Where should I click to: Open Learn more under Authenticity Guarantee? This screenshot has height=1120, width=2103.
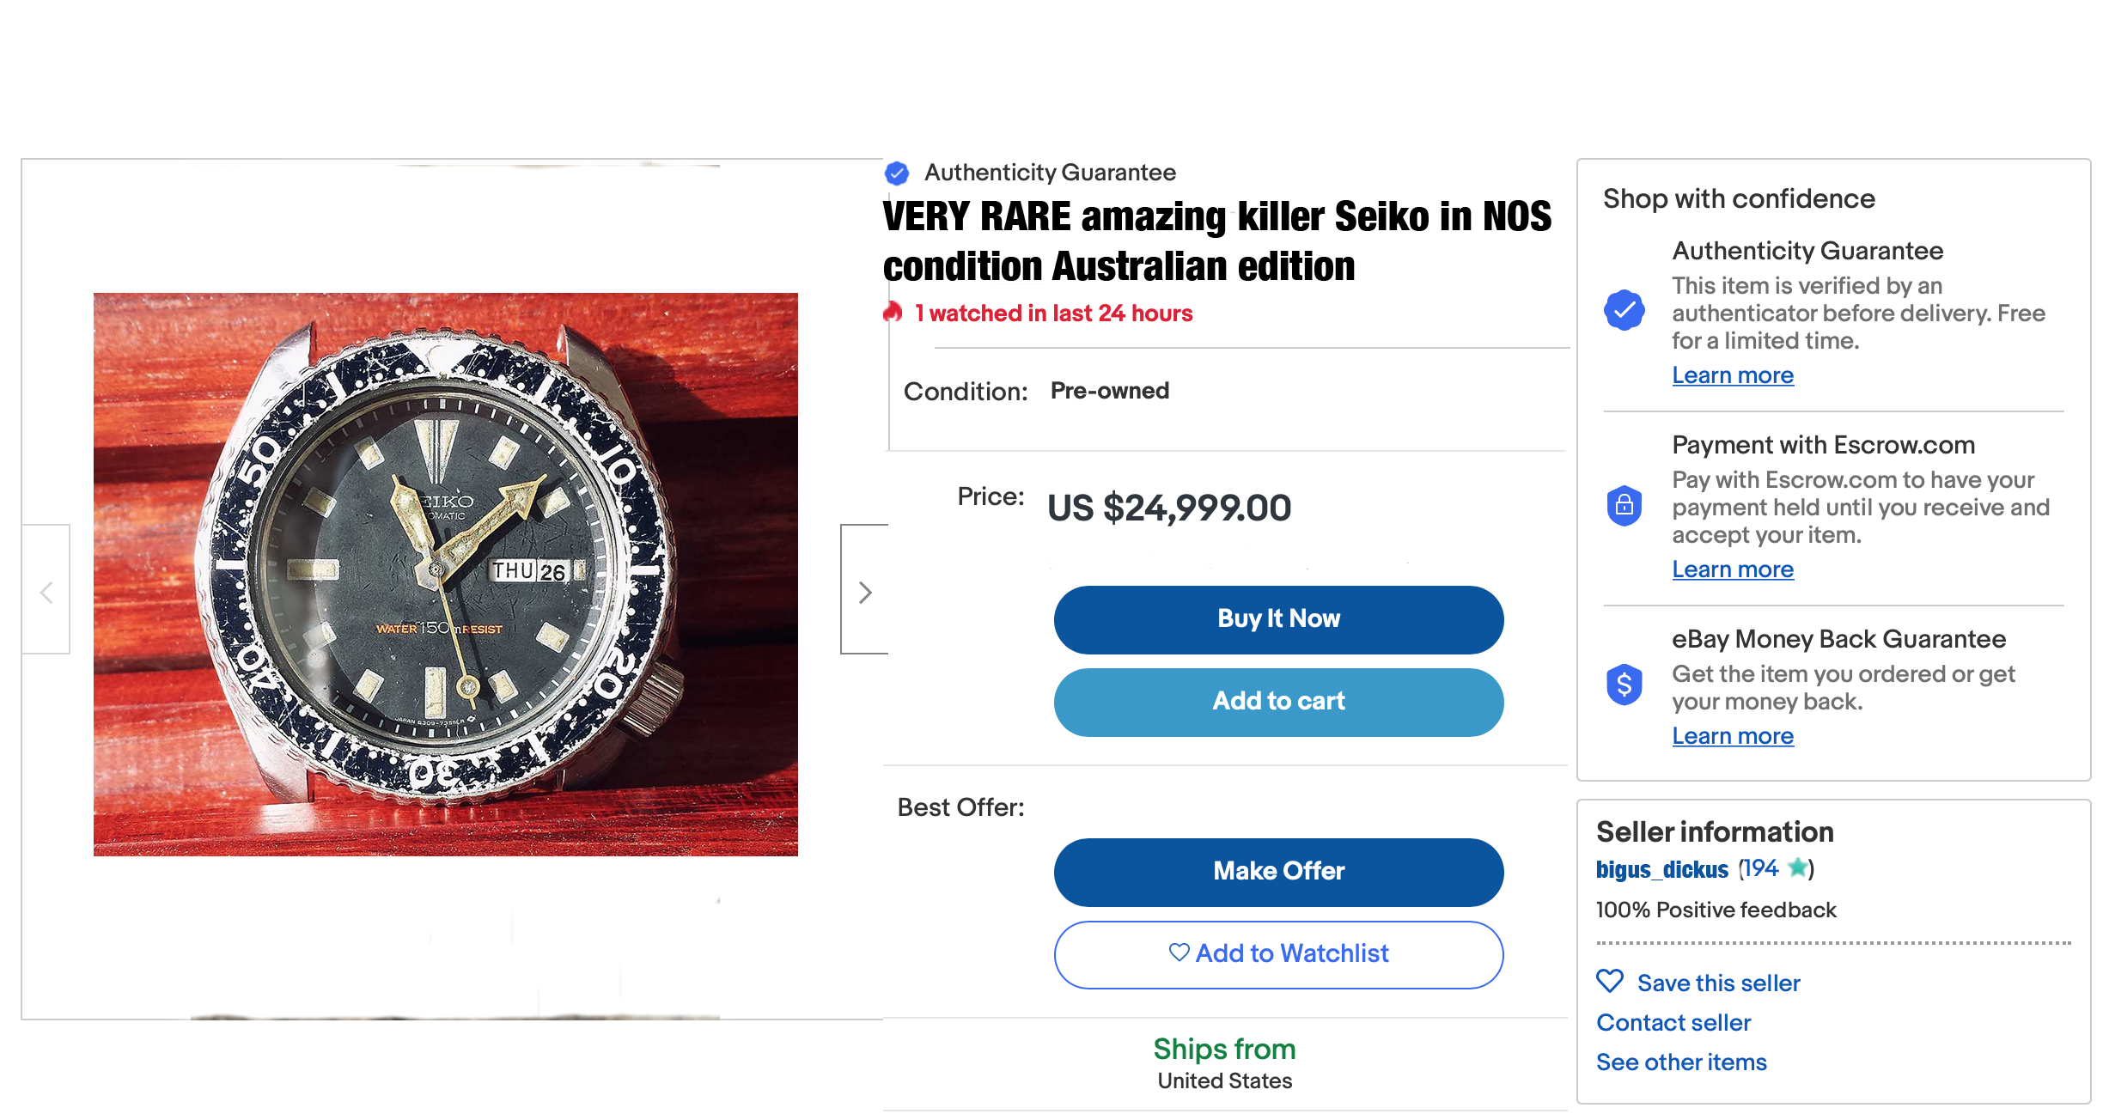tap(1732, 375)
